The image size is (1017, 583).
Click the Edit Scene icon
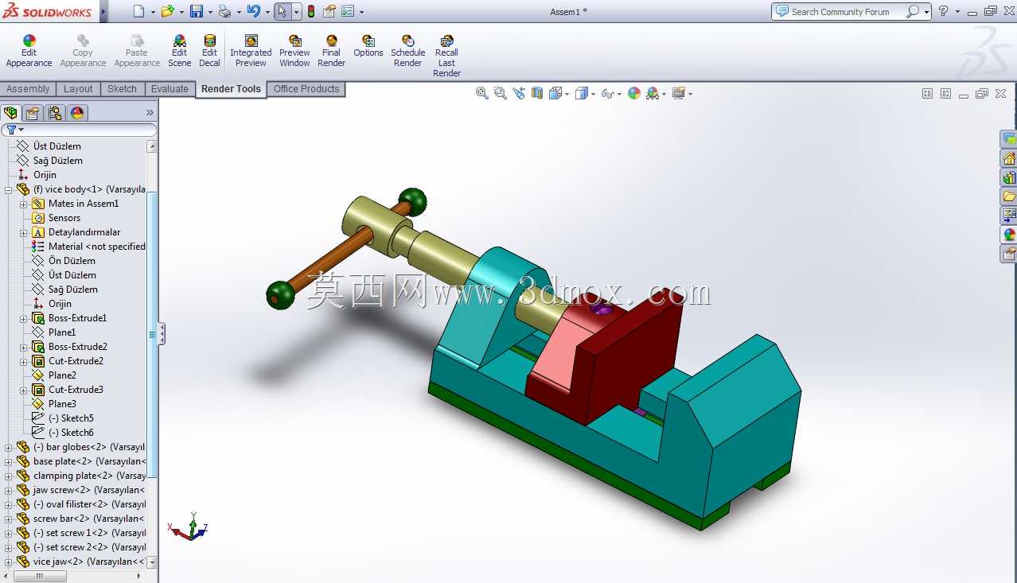point(180,41)
